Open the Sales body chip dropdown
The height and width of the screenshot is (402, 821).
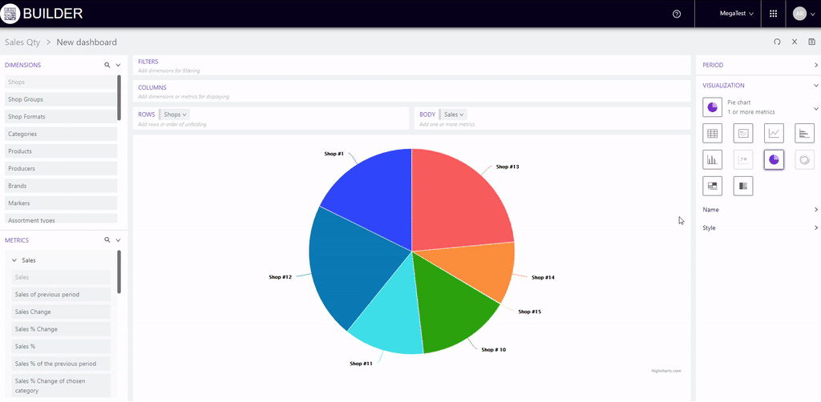(454, 115)
